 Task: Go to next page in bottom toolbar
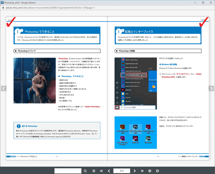click(135, 171)
